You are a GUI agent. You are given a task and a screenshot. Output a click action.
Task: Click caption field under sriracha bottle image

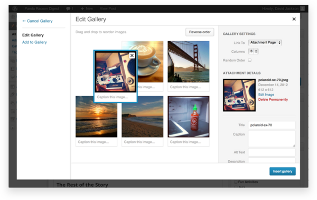[189, 142]
